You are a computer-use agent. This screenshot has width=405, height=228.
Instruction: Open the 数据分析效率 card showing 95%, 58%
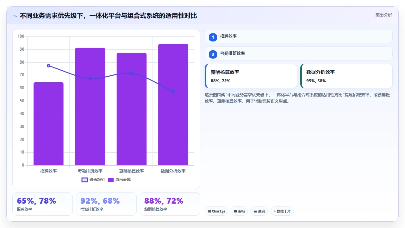point(346,76)
